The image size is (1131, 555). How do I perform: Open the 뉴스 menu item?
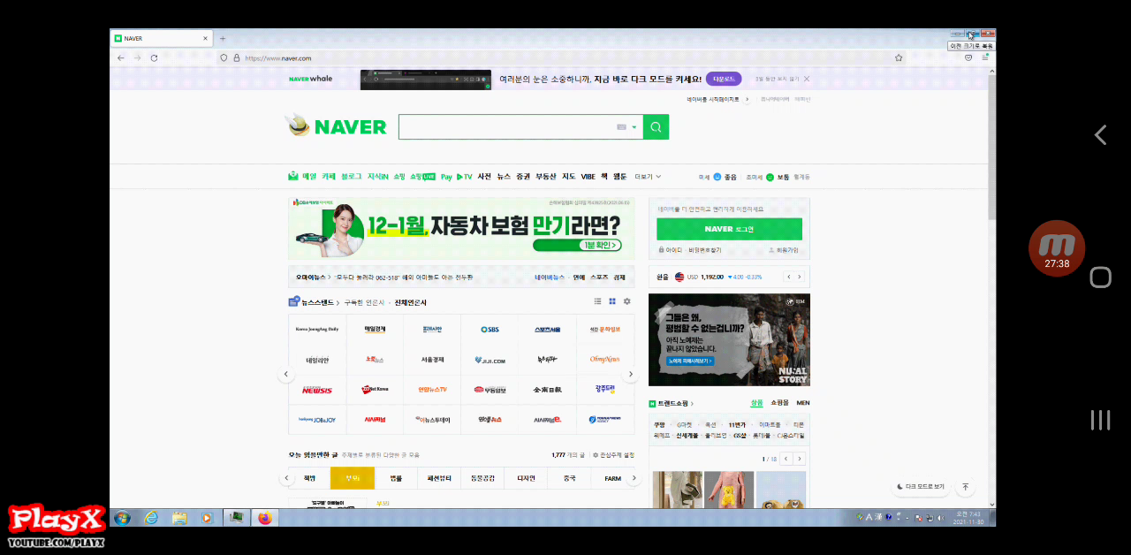pyautogui.click(x=504, y=177)
